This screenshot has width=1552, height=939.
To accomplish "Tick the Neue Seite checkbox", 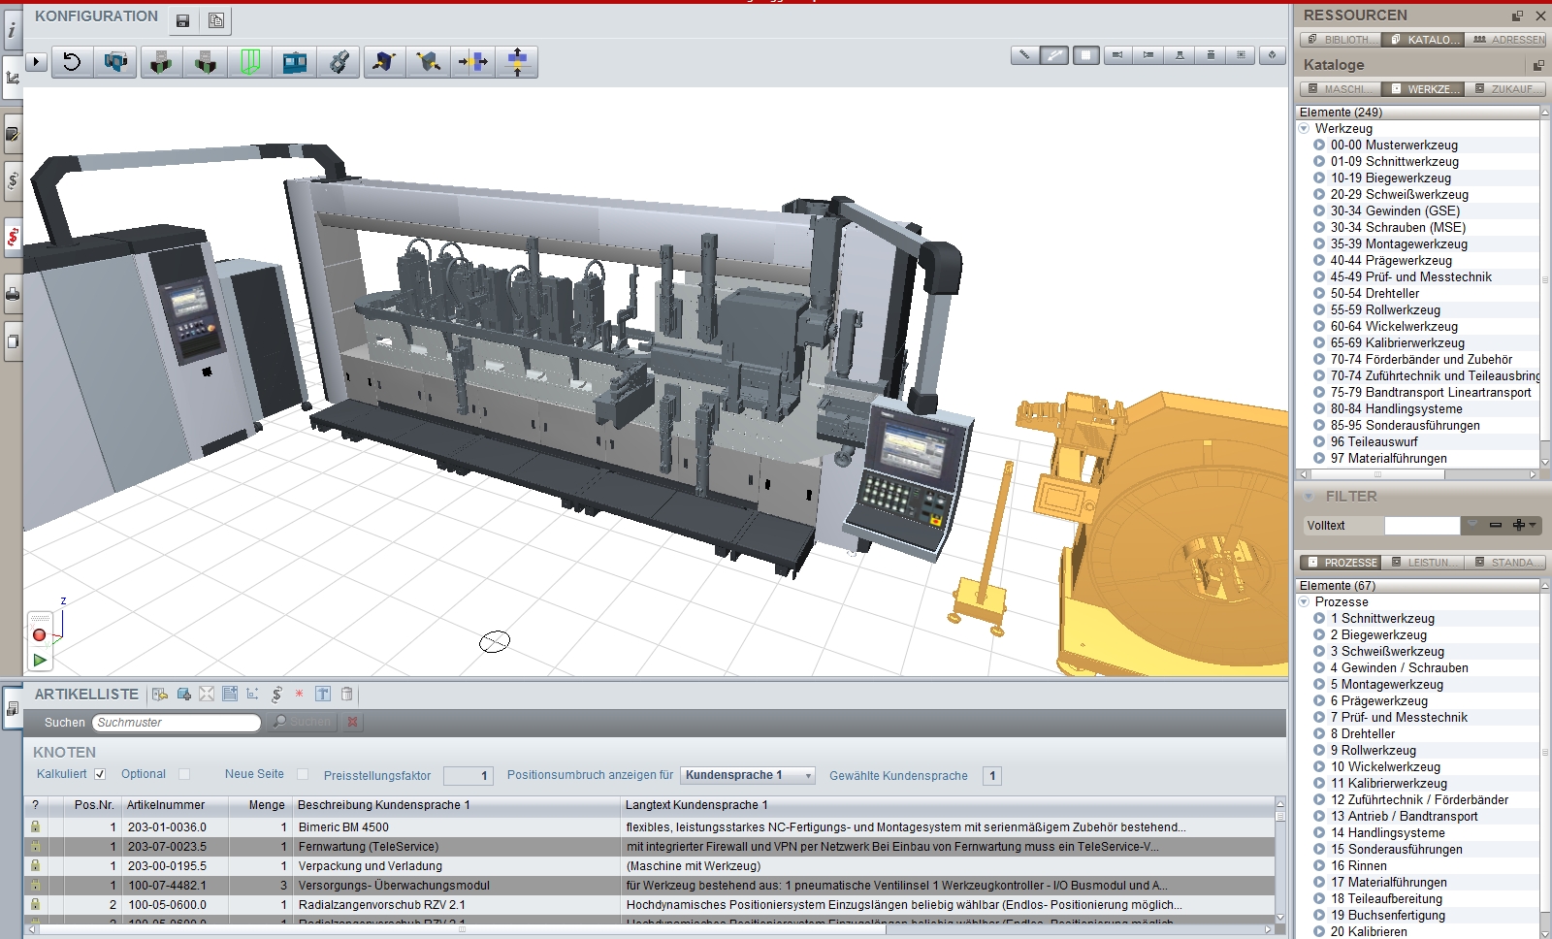I will coord(303,774).
